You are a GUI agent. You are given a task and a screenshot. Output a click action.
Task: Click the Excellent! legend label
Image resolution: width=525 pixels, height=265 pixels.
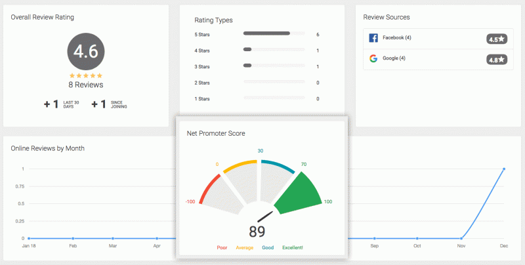point(293,247)
